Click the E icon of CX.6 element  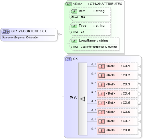point(102,112)
